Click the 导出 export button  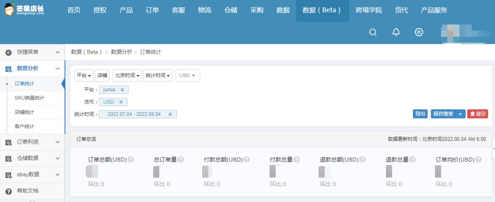click(x=420, y=114)
